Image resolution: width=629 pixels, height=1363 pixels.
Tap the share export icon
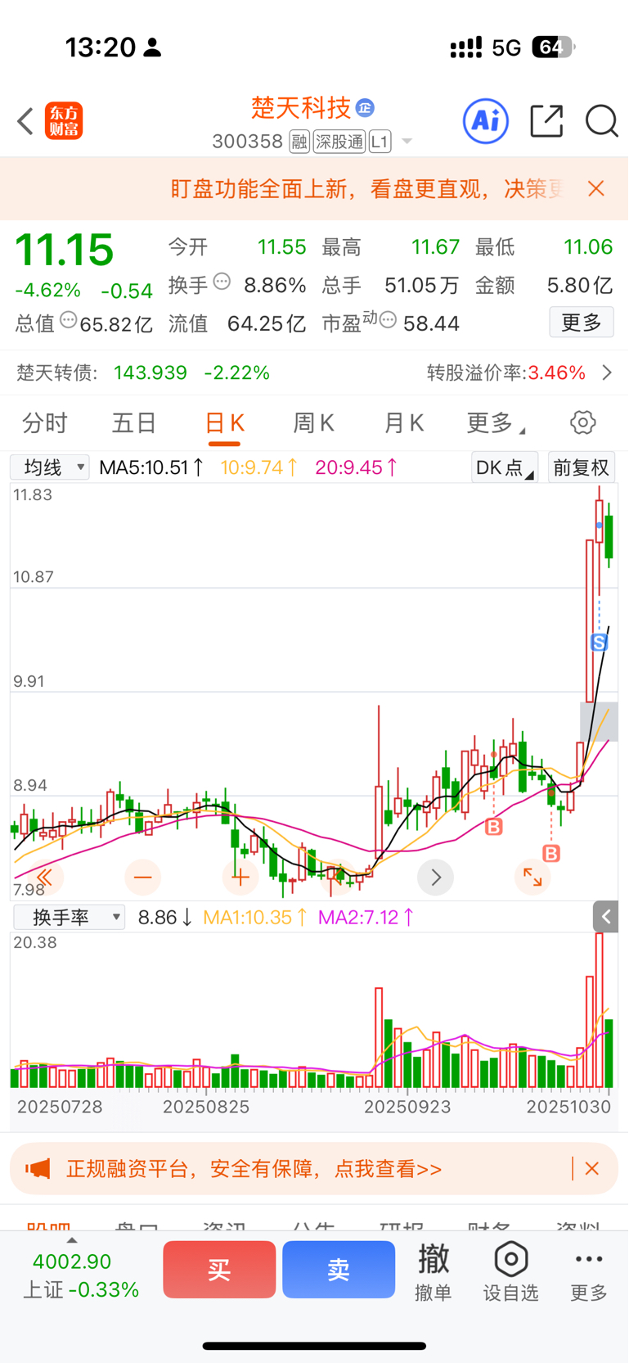546,121
